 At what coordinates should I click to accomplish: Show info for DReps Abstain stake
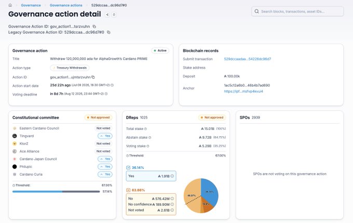150,138
